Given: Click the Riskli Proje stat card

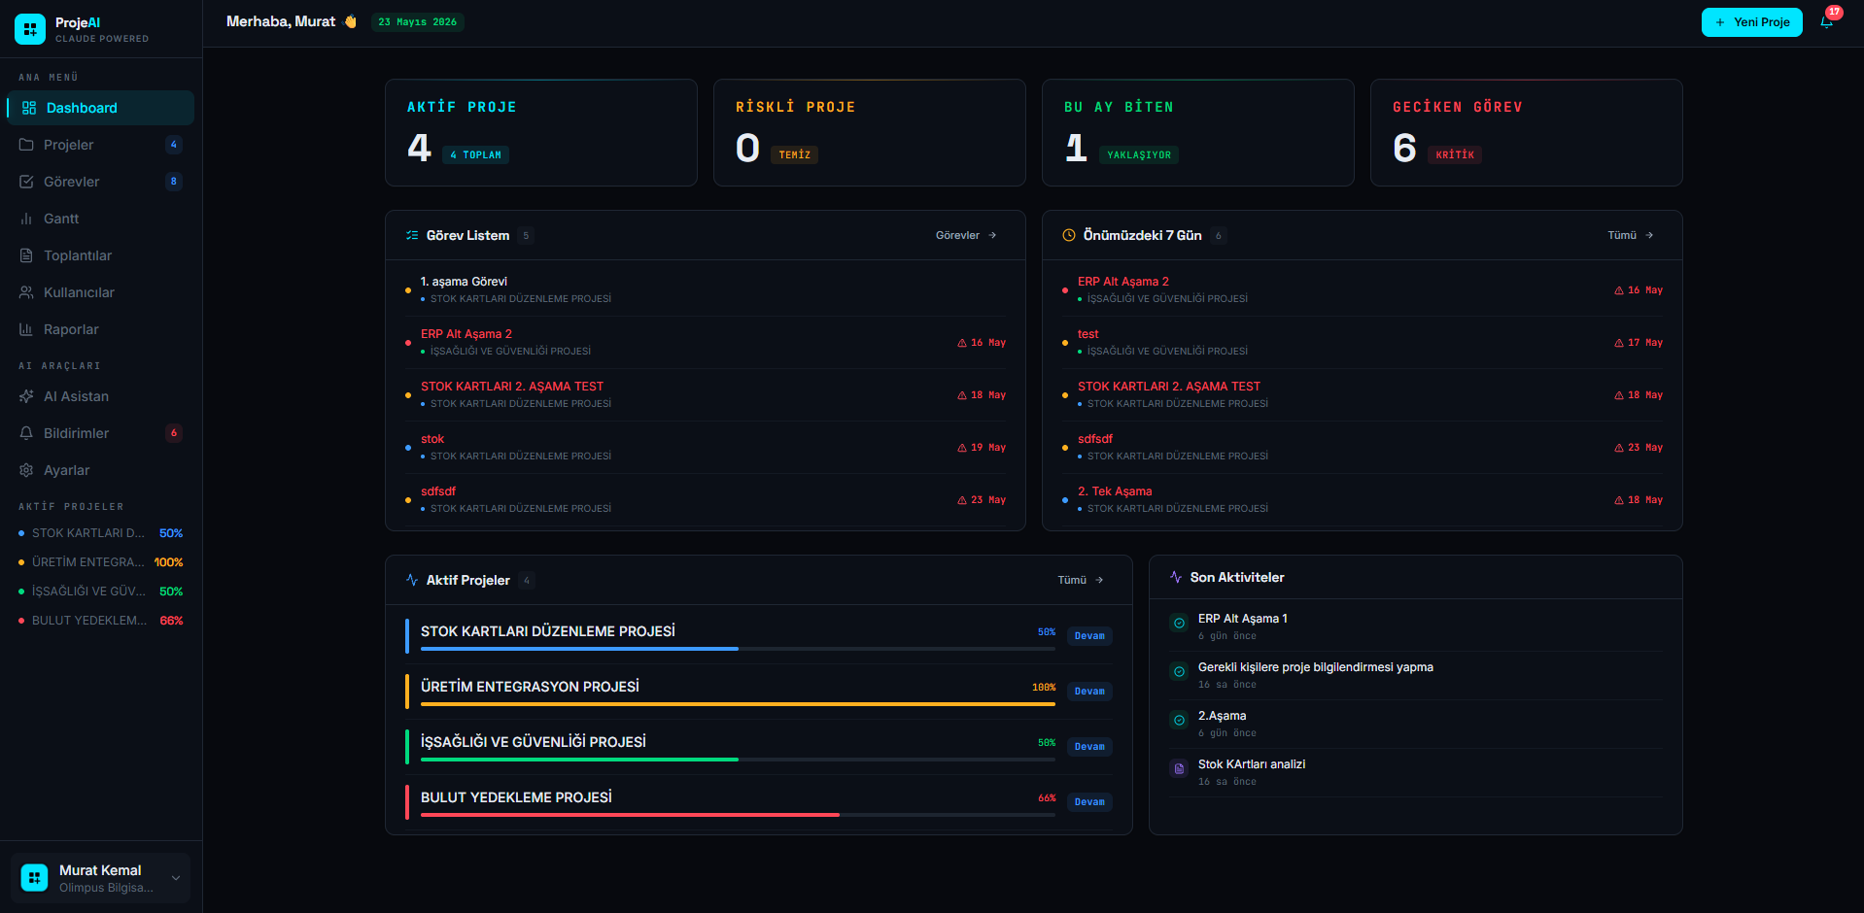Looking at the screenshot, I should [x=870, y=133].
